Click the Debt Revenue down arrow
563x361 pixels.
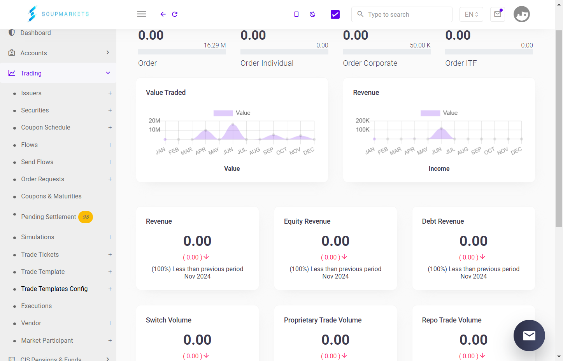tap(482, 257)
